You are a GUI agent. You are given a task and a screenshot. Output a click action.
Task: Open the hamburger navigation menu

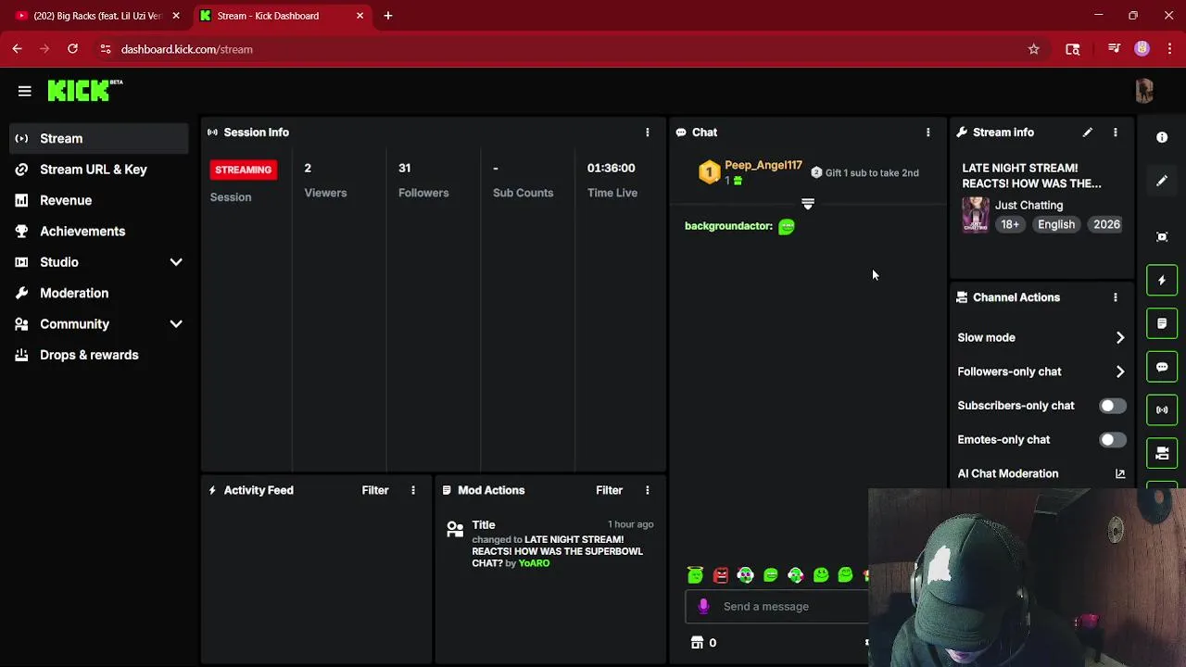(x=24, y=91)
